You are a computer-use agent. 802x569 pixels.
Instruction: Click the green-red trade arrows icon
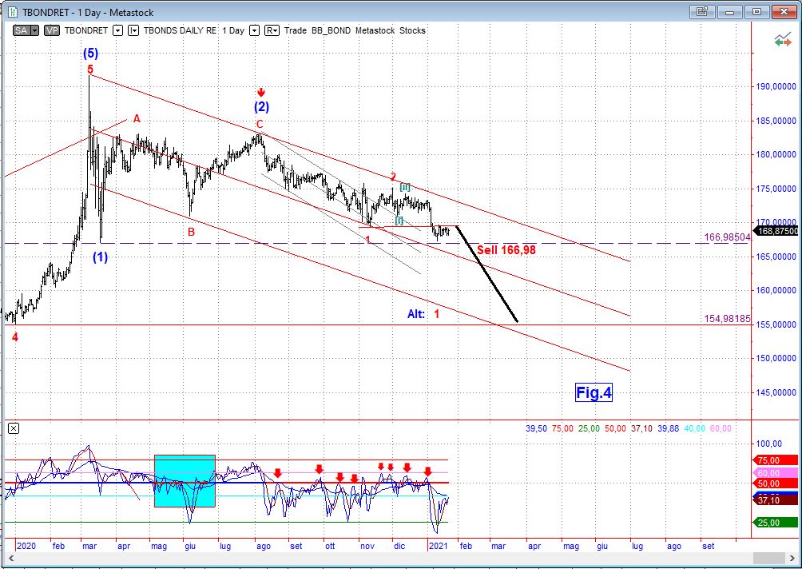coord(783,41)
